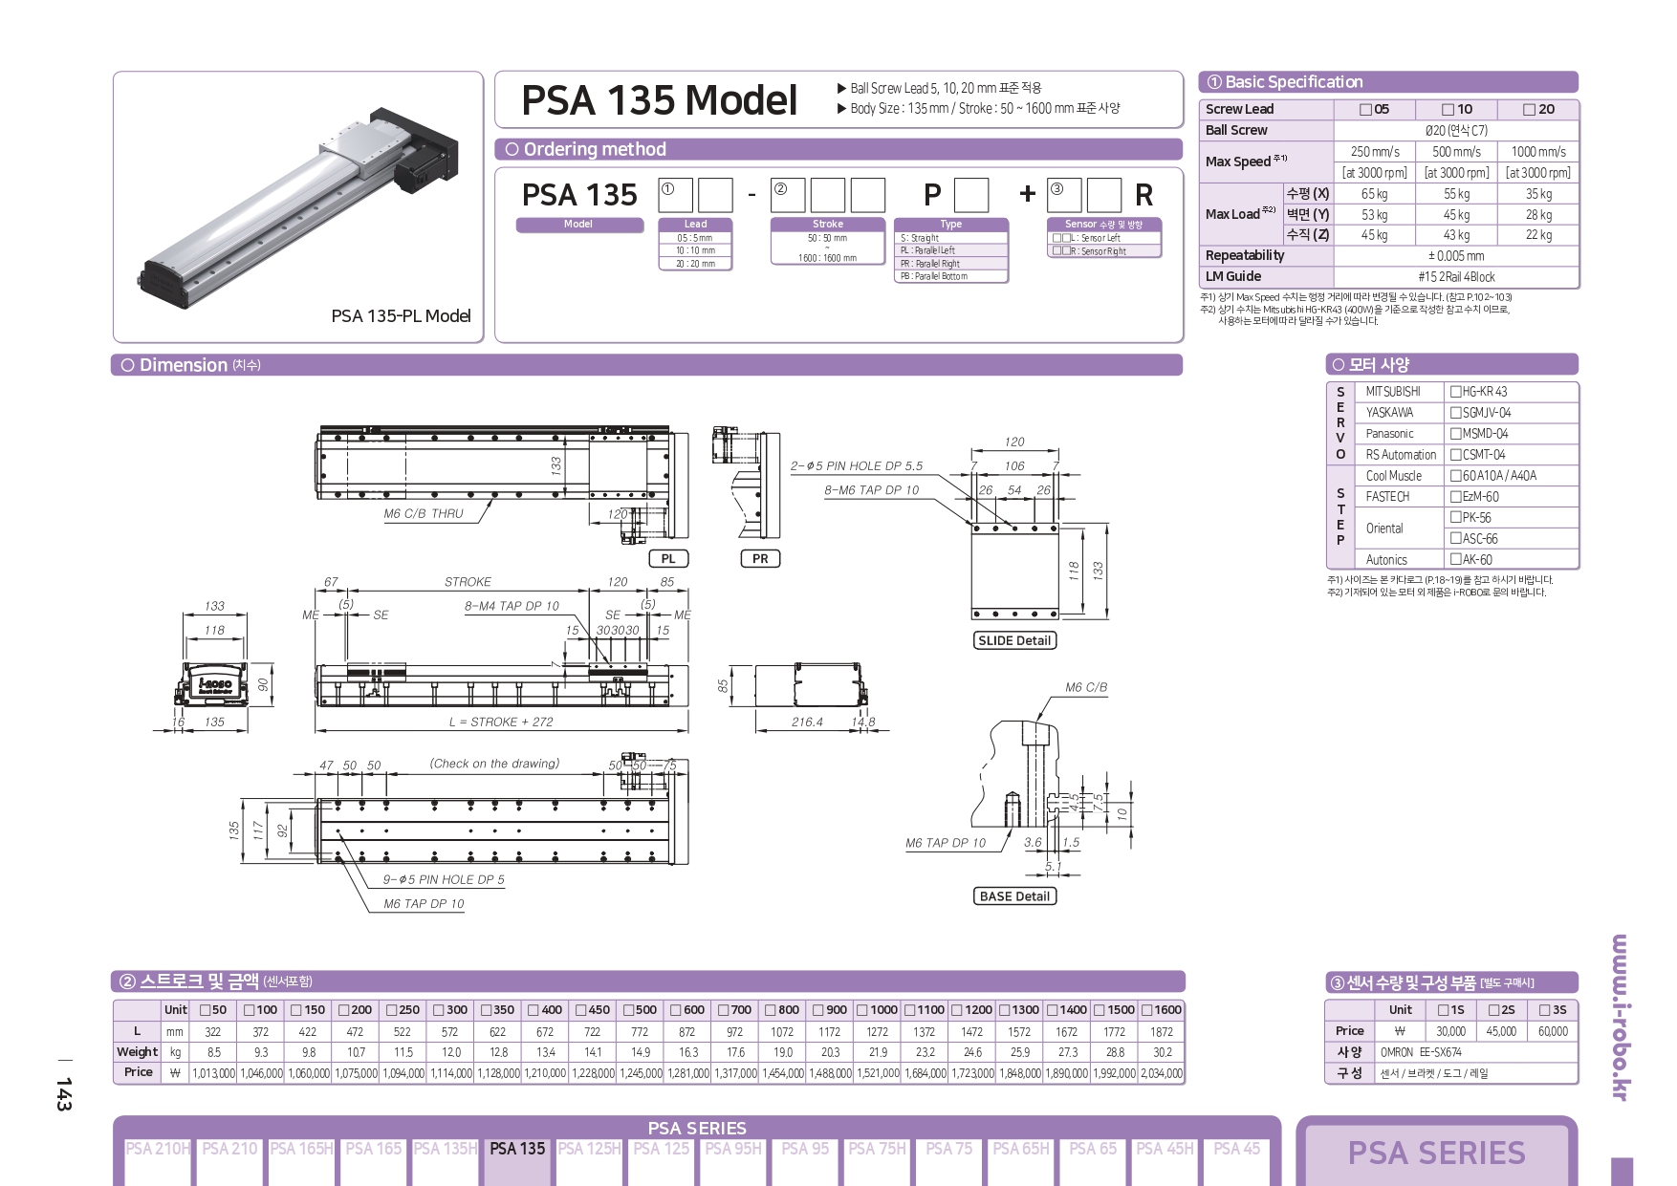
Task: Click the Lead legend label
Action: [696, 225]
